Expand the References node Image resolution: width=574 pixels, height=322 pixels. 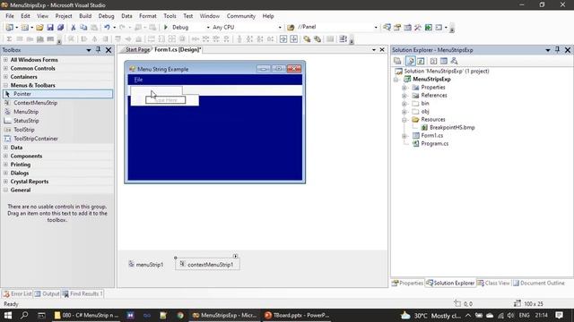(404, 96)
